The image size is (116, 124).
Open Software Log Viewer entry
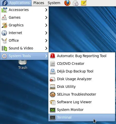coord(82,102)
